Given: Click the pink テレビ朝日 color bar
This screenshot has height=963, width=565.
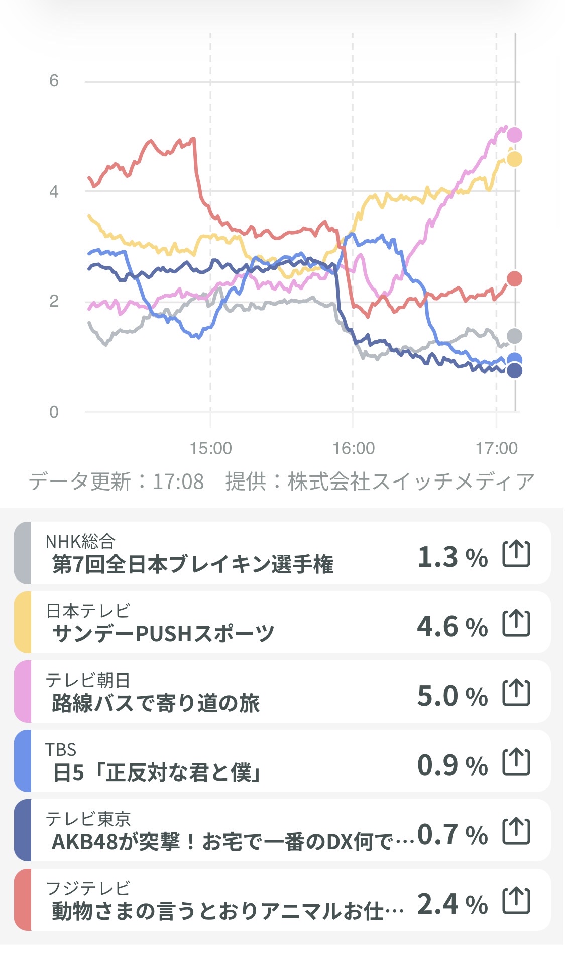Looking at the screenshot, I should (x=23, y=692).
